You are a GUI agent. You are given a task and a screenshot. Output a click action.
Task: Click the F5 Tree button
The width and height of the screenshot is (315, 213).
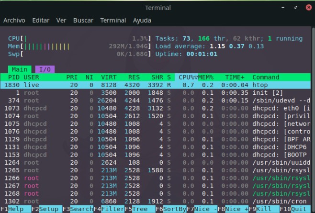pos(140,209)
